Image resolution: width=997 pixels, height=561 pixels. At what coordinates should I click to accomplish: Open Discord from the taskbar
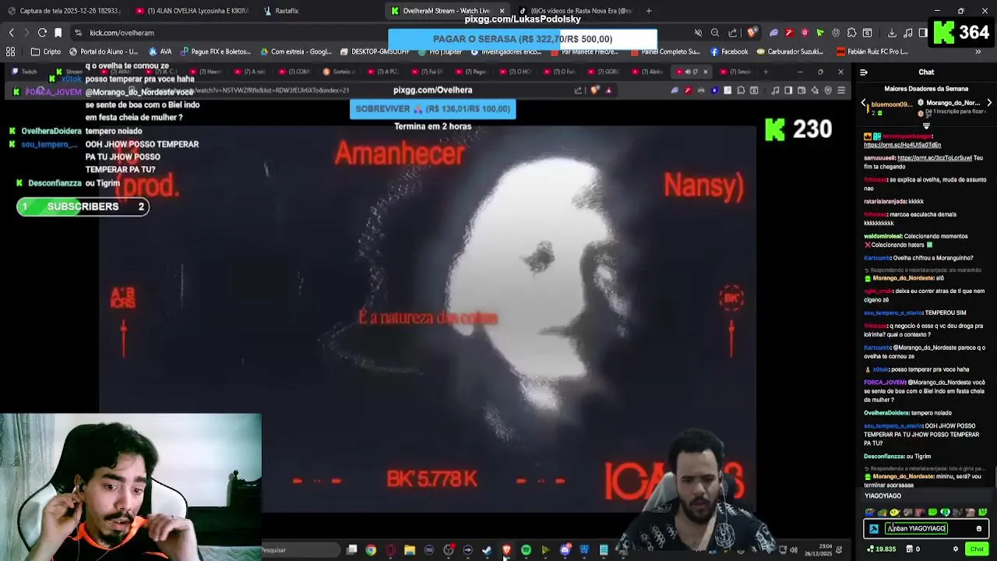565,550
